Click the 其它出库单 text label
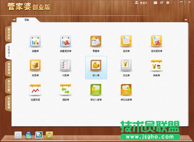The height and width of the screenshot is (142, 194). click(126, 100)
